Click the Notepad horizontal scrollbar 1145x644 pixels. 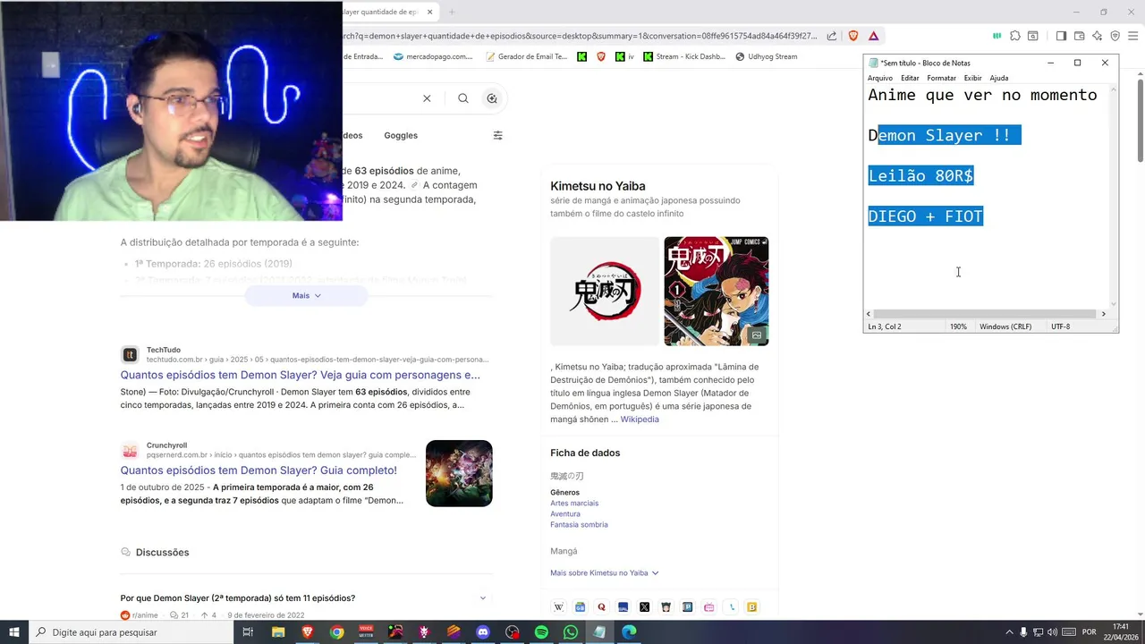pos(985,314)
